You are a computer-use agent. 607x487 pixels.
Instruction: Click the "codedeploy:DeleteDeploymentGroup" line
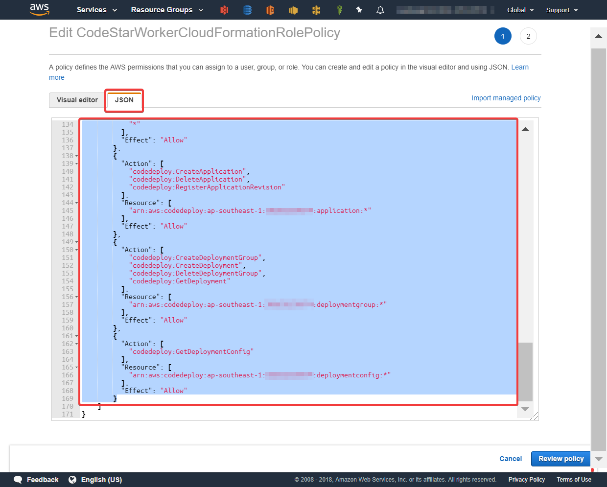pos(197,274)
